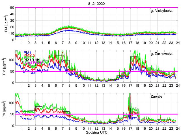181x135 pixels.
Task: Click the 100 y-axis tick on middle chart
Action: 11,60
